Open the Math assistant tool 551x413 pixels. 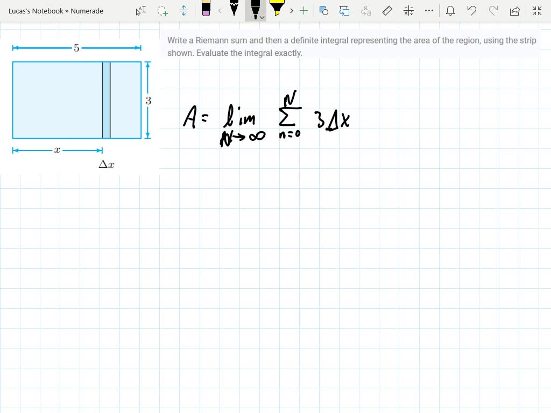(408, 10)
